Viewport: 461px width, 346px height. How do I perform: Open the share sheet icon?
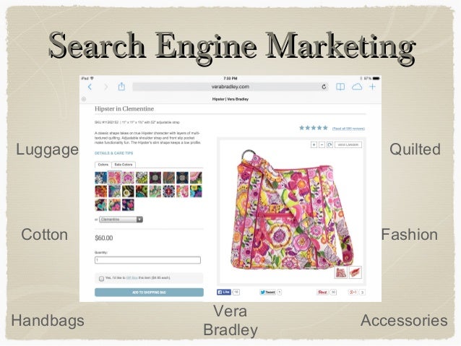point(121,87)
